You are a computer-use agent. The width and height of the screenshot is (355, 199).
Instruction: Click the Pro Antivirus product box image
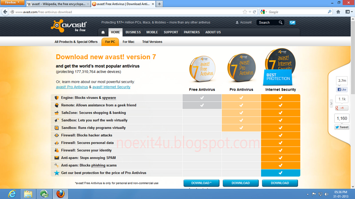[x=241, y=68]
